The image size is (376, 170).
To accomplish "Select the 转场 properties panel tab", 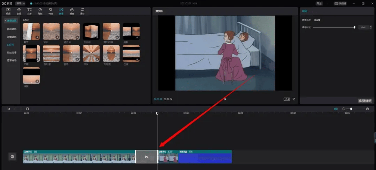I will tap(305, 11).
